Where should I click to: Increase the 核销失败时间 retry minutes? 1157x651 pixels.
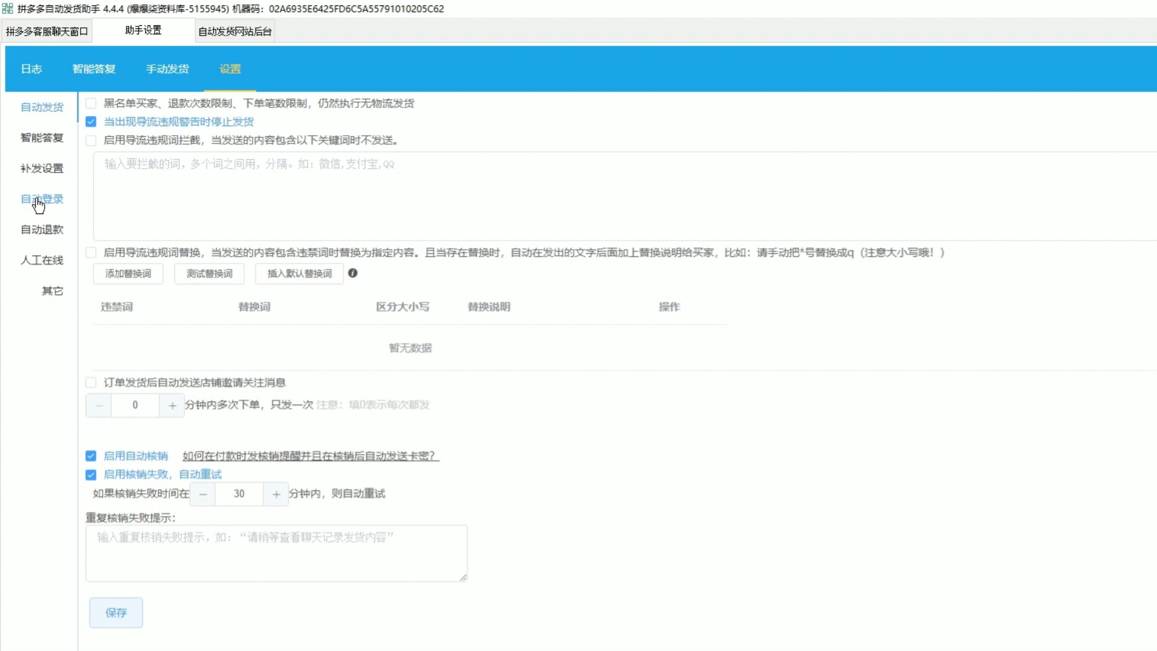tap(276, 494)
